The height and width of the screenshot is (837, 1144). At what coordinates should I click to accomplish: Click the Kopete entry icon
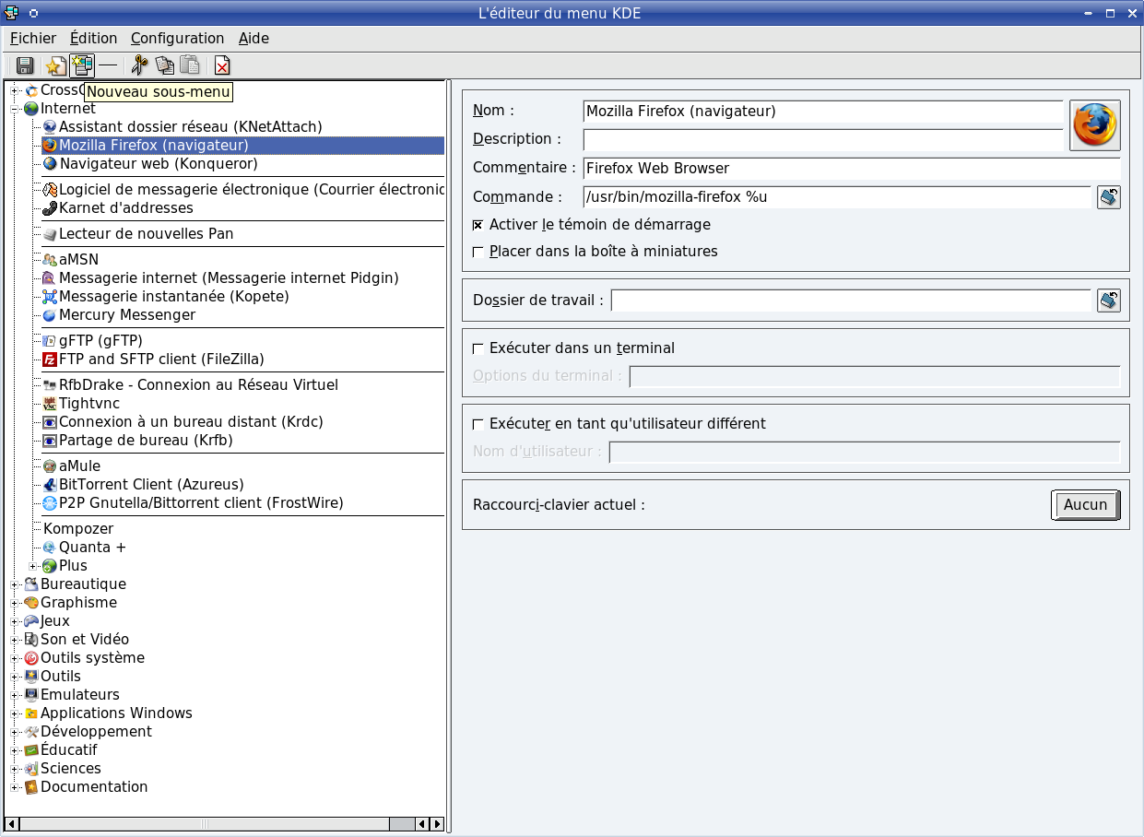click(x=50, y=296)
